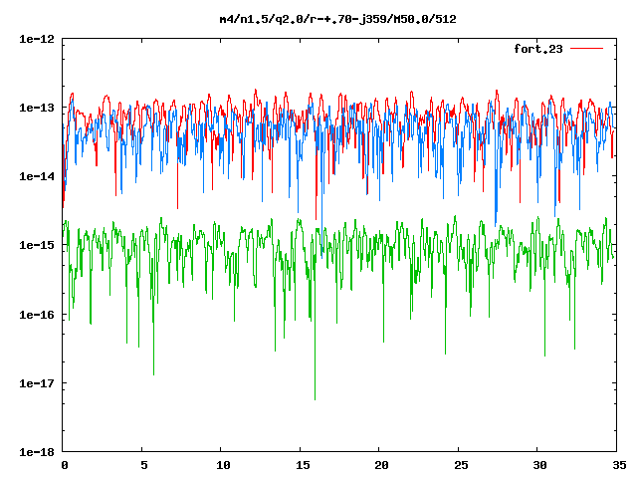Click x-axis label 15
The width and height of the screenshot is (637, 478).
[x=303, y=465]
